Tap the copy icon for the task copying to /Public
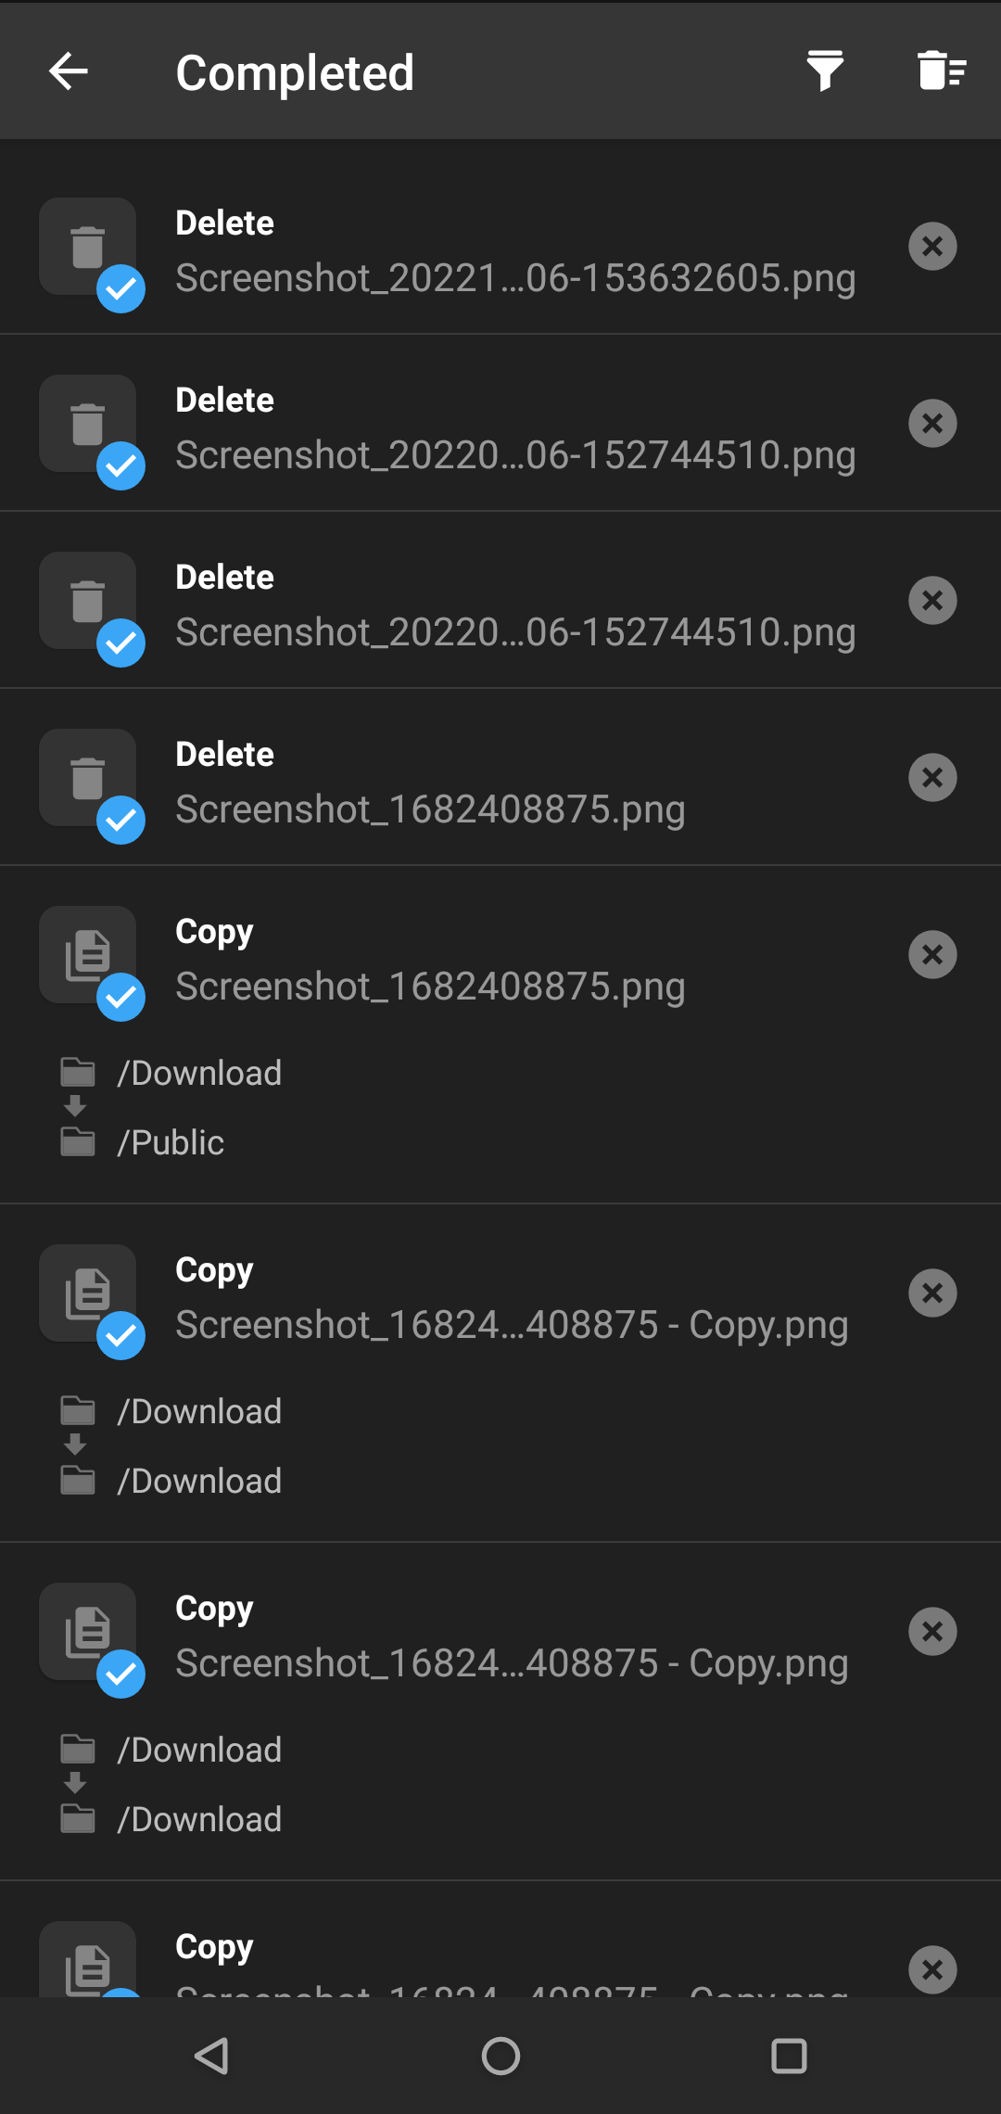 (x=86, y=954)
